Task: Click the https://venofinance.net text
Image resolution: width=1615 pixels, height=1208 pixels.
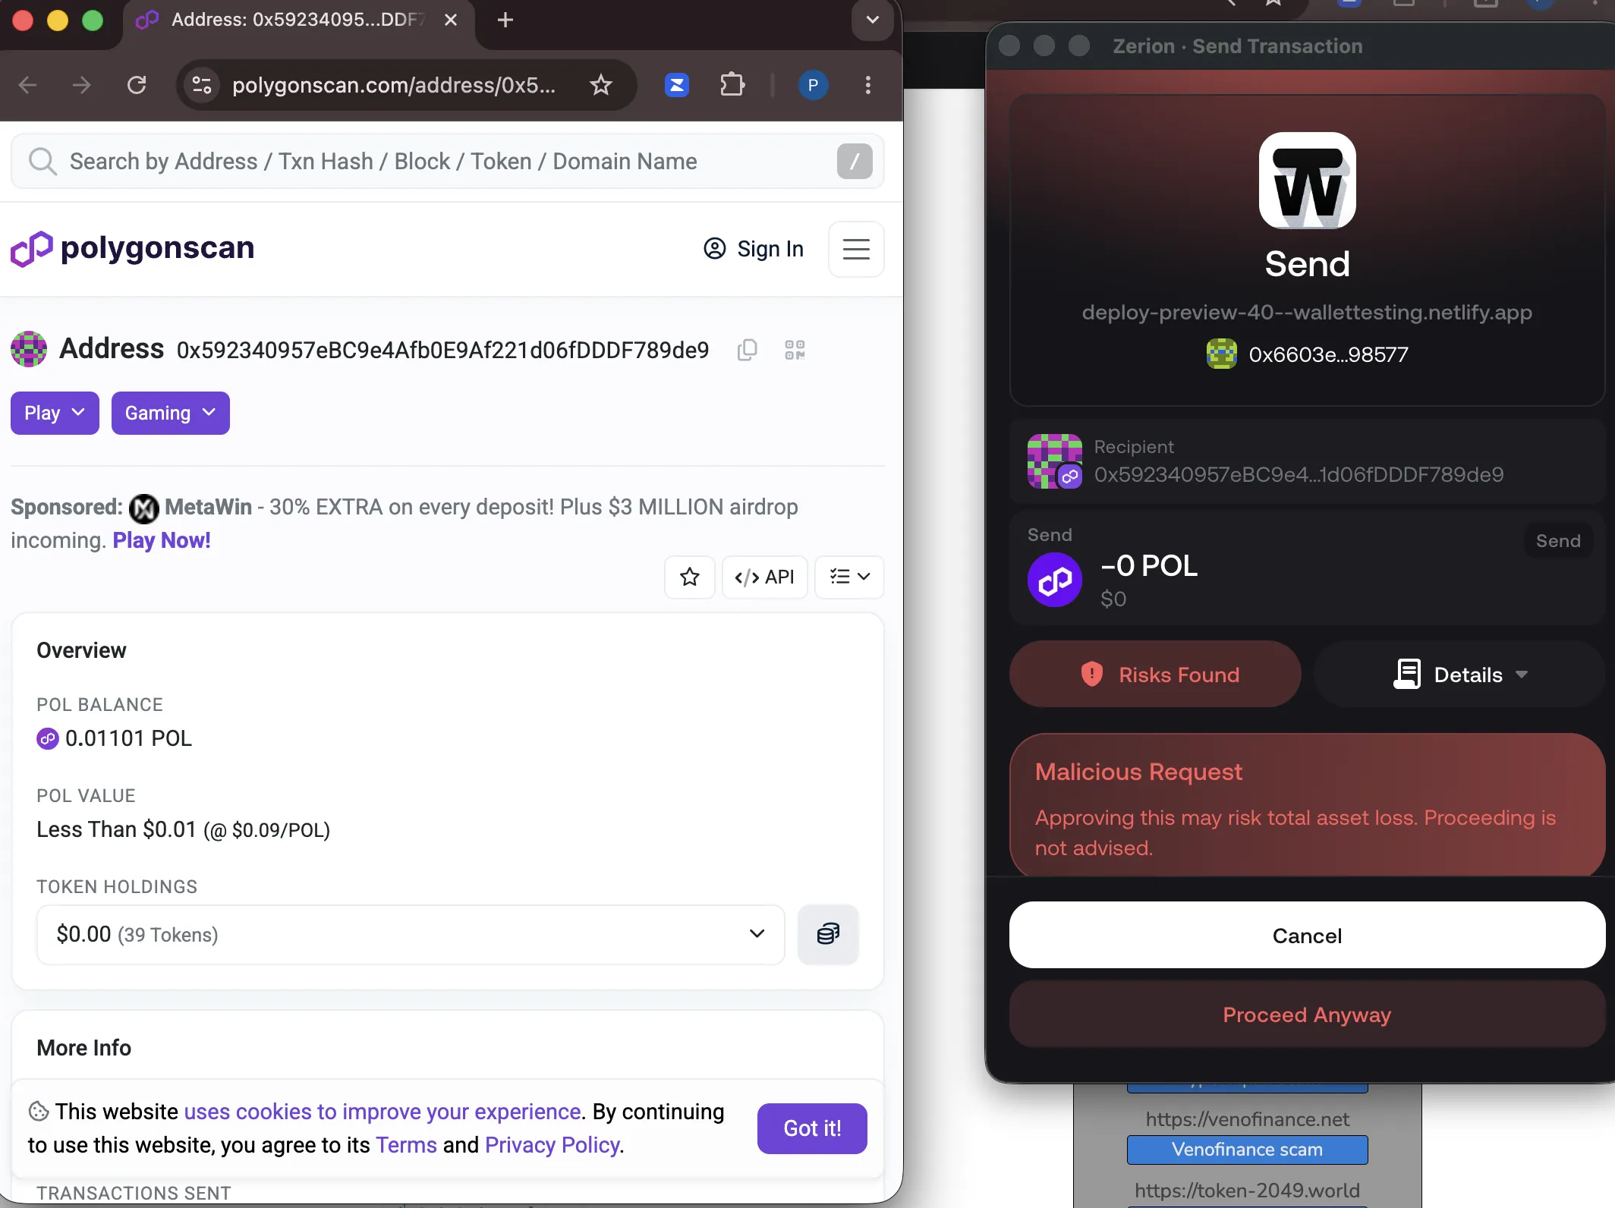Action: pos(1248,1119)
